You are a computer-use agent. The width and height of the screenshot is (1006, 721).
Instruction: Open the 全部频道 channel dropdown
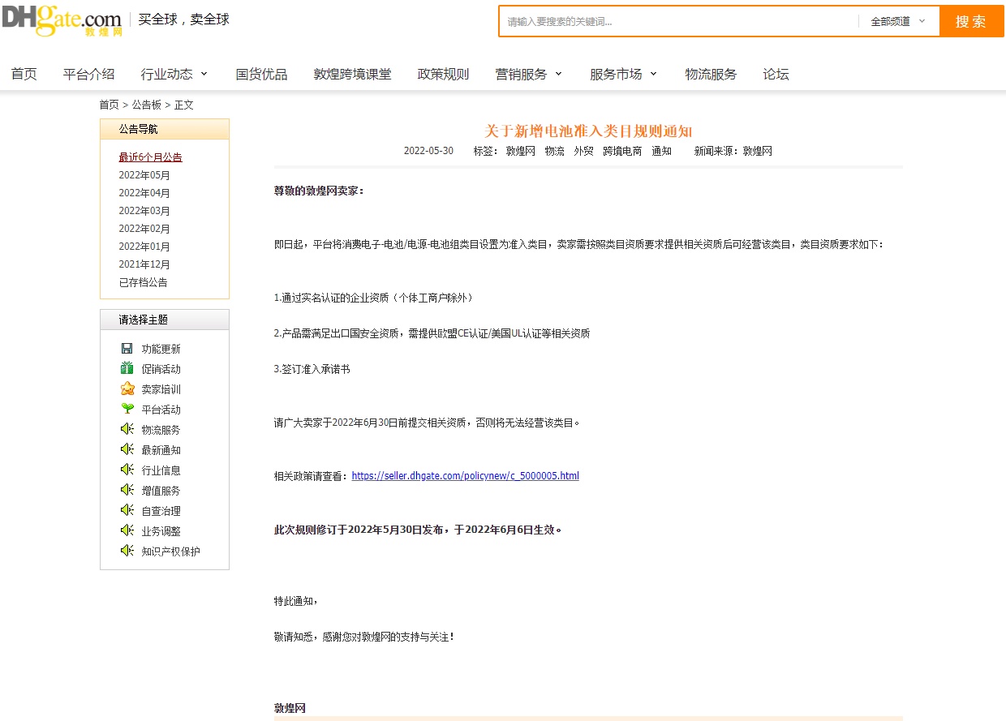(898, 22)
